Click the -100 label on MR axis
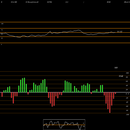This screenshot has width=130, height=130. click(x=127, y=115)
